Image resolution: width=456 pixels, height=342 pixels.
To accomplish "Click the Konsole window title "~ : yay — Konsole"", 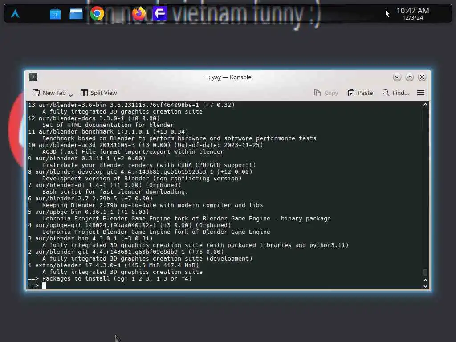I will click(x=228, y=77).
